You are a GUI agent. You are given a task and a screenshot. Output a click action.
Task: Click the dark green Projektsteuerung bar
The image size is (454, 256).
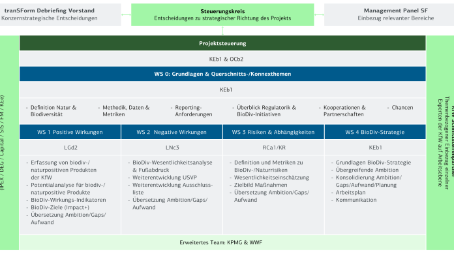coord(222,43)
